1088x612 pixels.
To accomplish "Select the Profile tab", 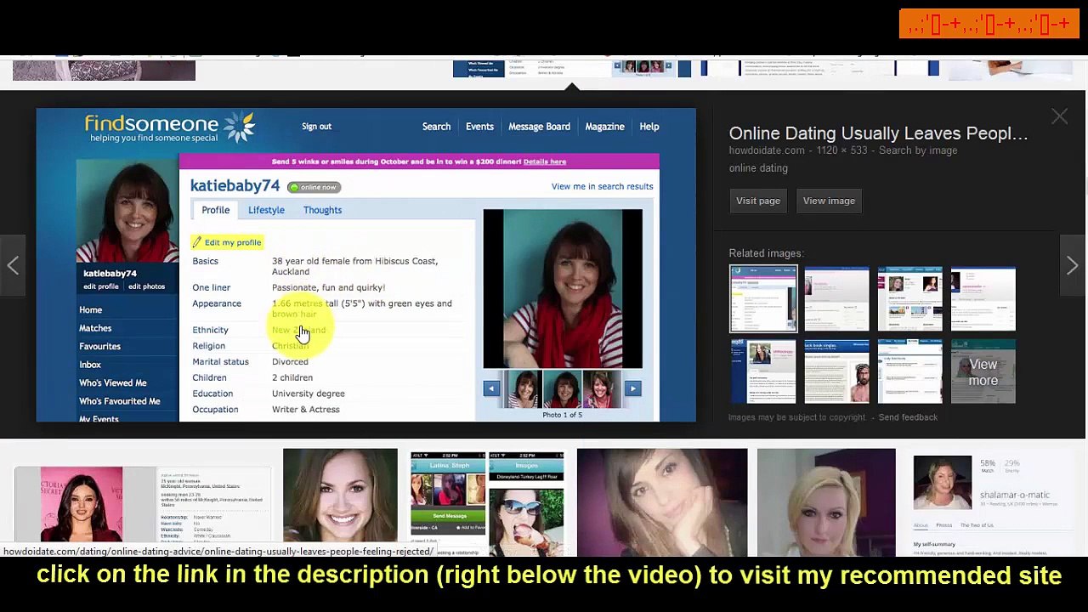I will point(215,210).
